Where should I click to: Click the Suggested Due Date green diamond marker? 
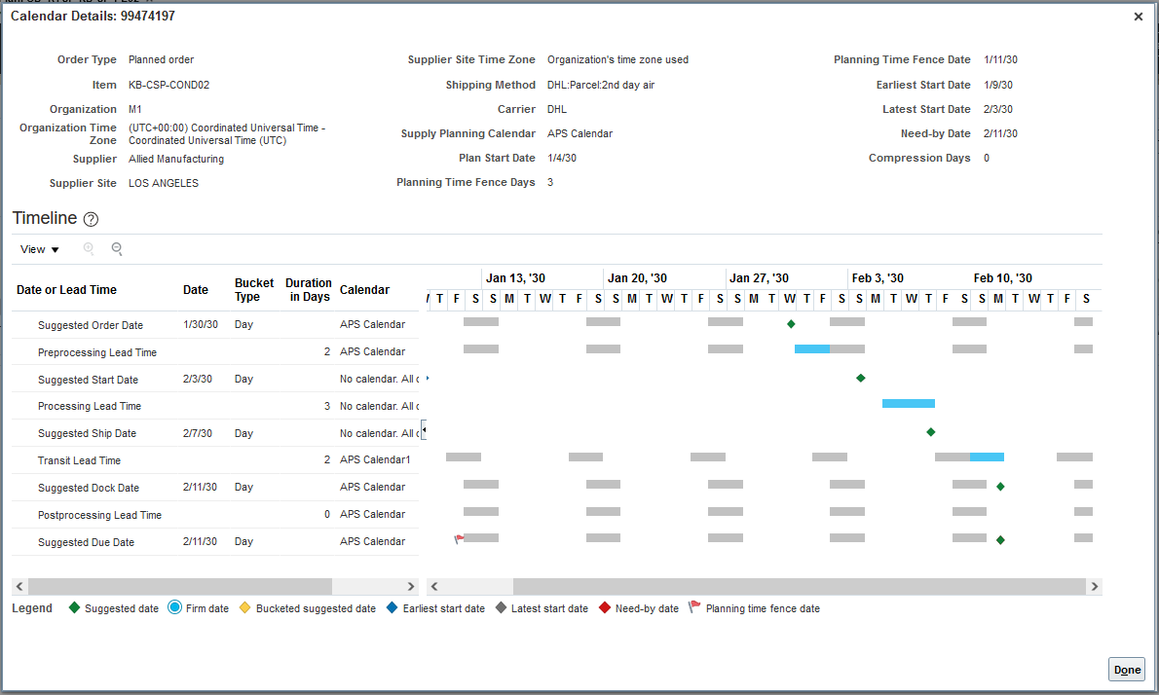[x=1000, y=540]
